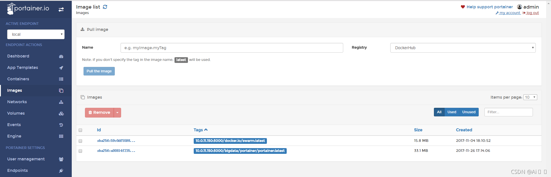Image resolution: width=551 pixels, height=177 pixels.
Task: Click the App Templates rocket icon
Action: [61, 68]
